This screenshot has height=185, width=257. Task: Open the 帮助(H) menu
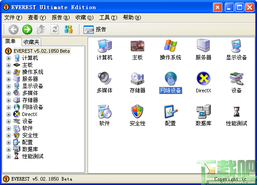(132, 17)
